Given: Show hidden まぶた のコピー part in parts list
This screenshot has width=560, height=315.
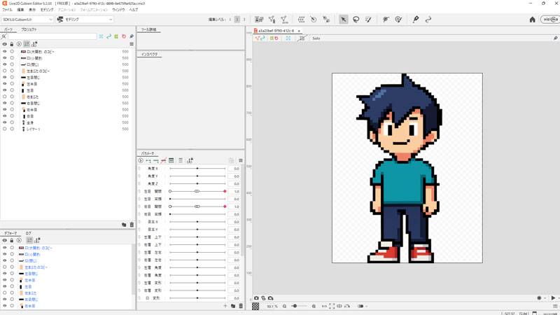Looking at the screenshot, I should tap(5, 71).
